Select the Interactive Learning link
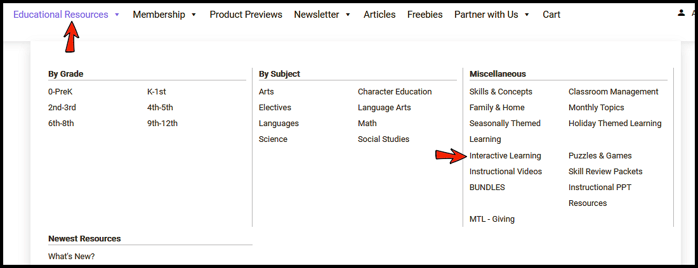Screen dimensions: 698x268 (505, 156)
